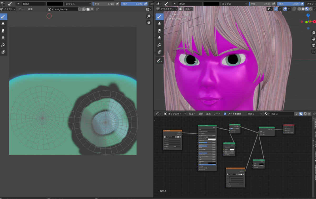316x199 pixels.
Task: Select the Mask tool in image editor toolbar
Action: click(3, 52)
